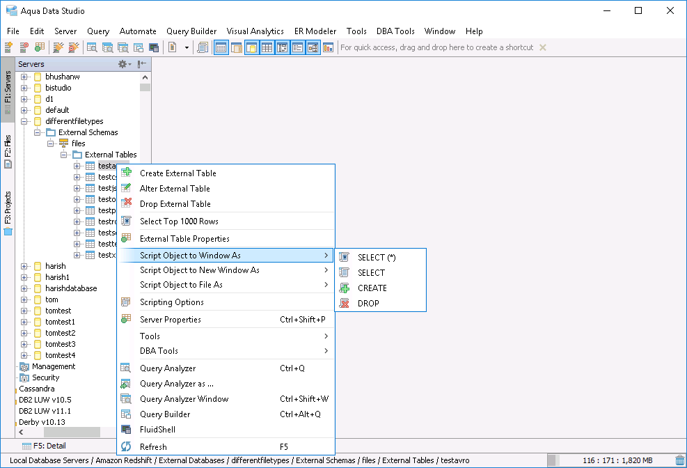Click the Security node icon
This screenshot has height=468, width=687.
click(24, 377)
